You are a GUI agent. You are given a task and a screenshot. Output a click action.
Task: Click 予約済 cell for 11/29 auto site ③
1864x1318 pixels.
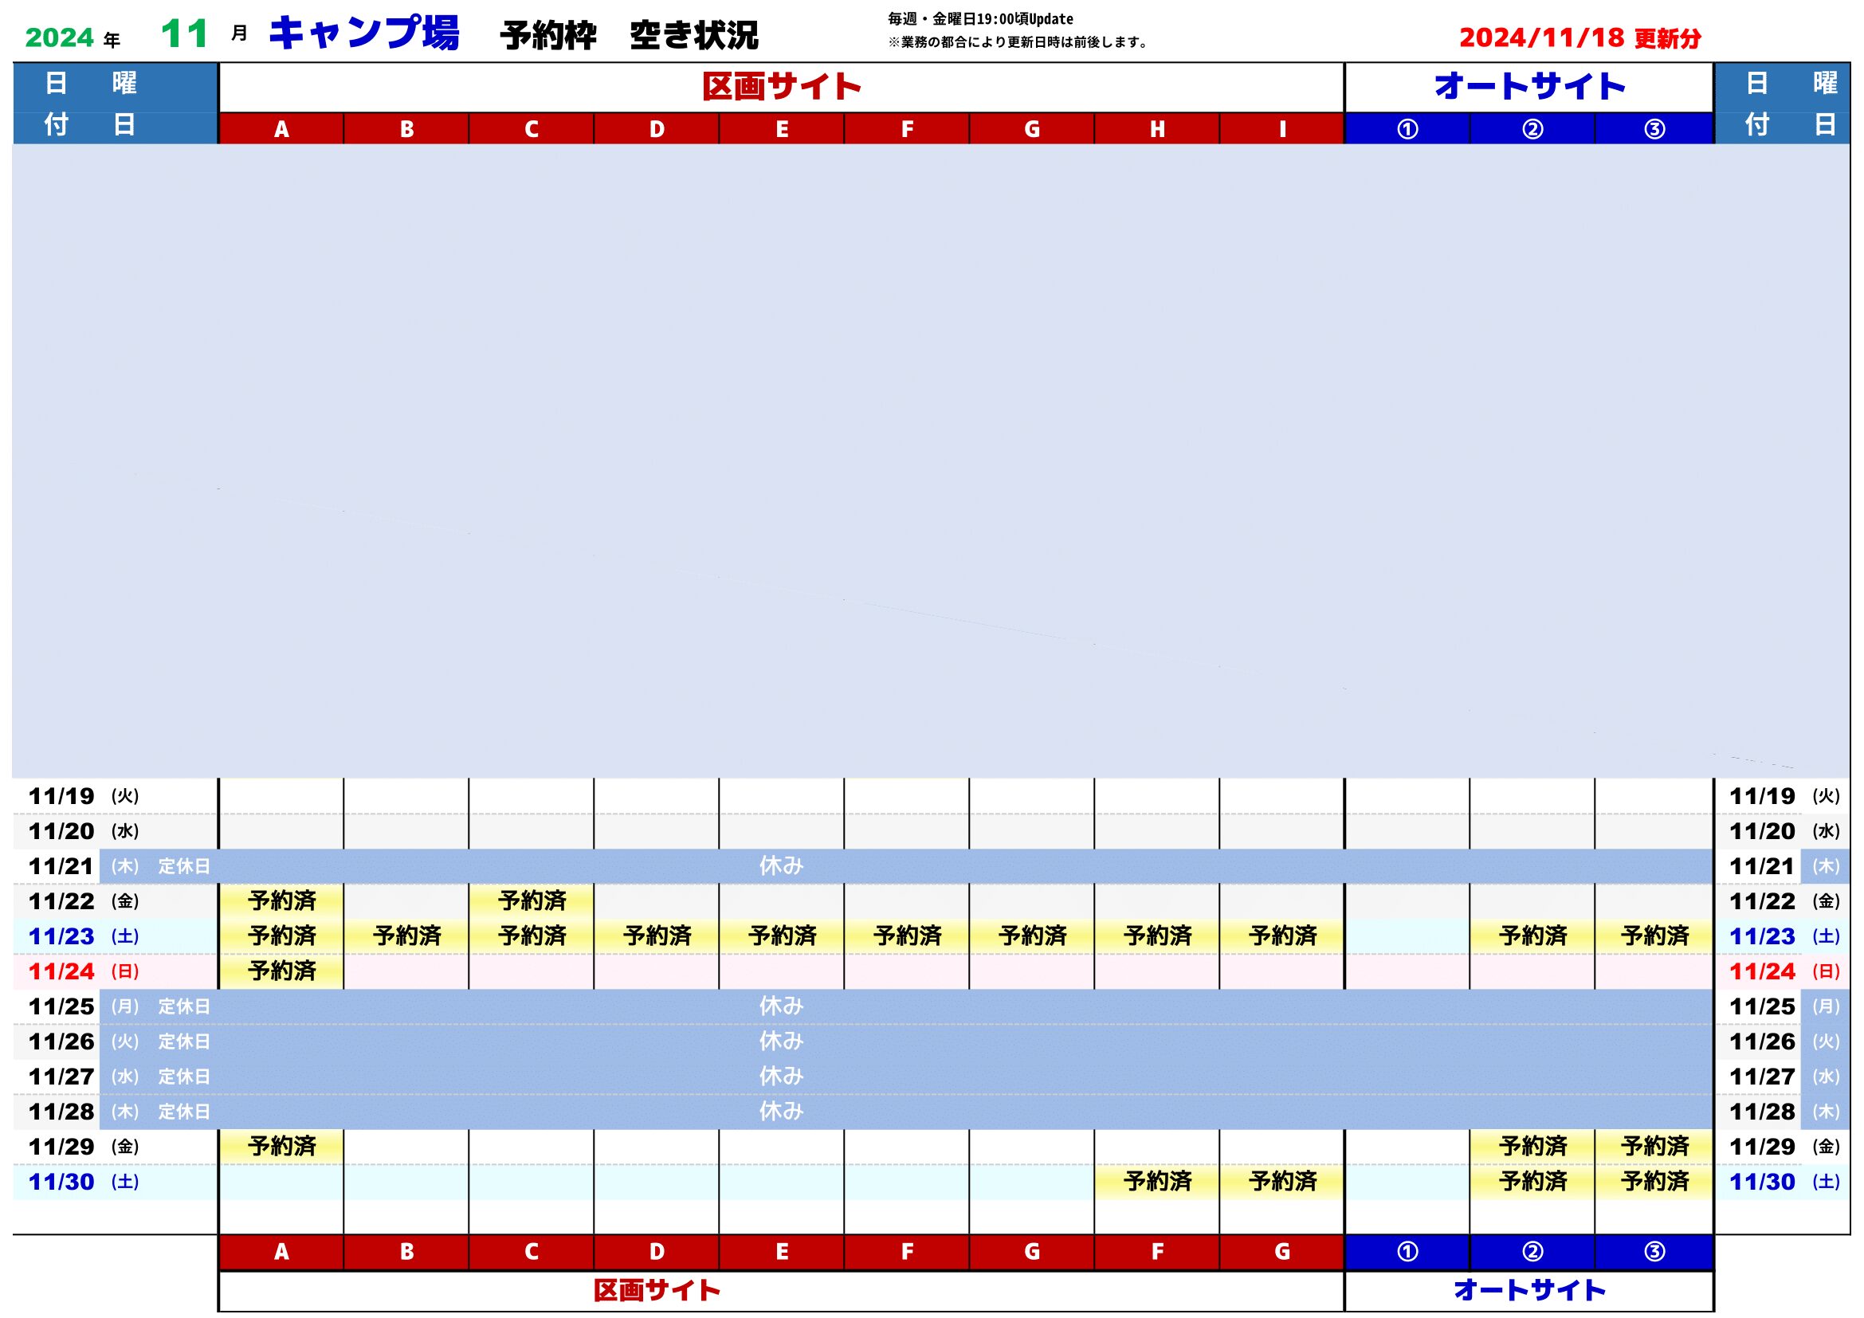(1654, 1147)
